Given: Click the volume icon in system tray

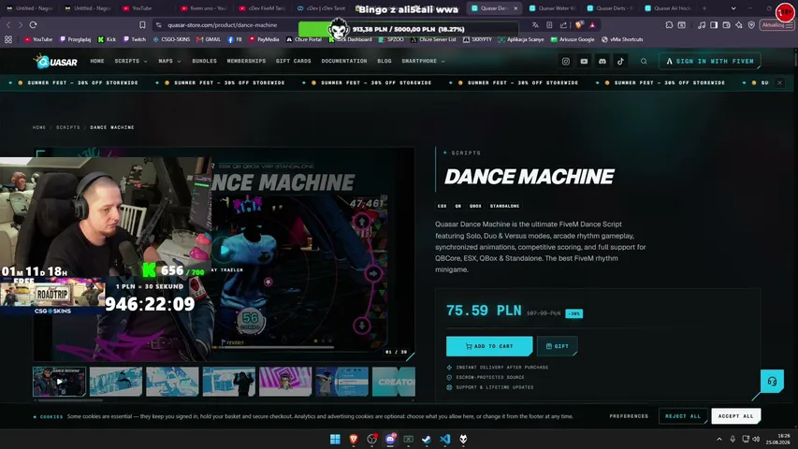Looking at the screenshot, I should click(x=756, y=439).
